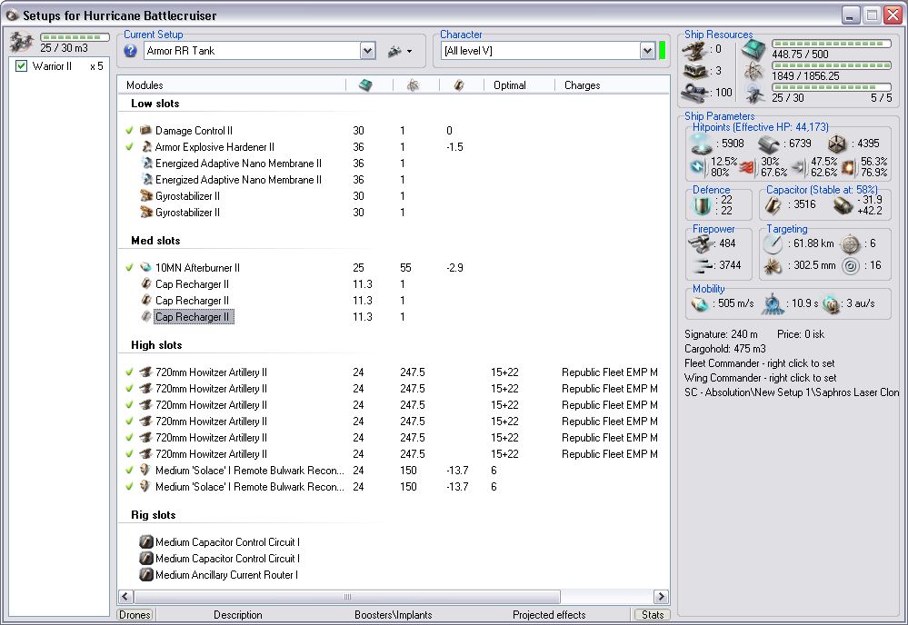
Task: Click the horizontal scrollbar thumb
Action: pyautogui.click(x=347, y=597)
